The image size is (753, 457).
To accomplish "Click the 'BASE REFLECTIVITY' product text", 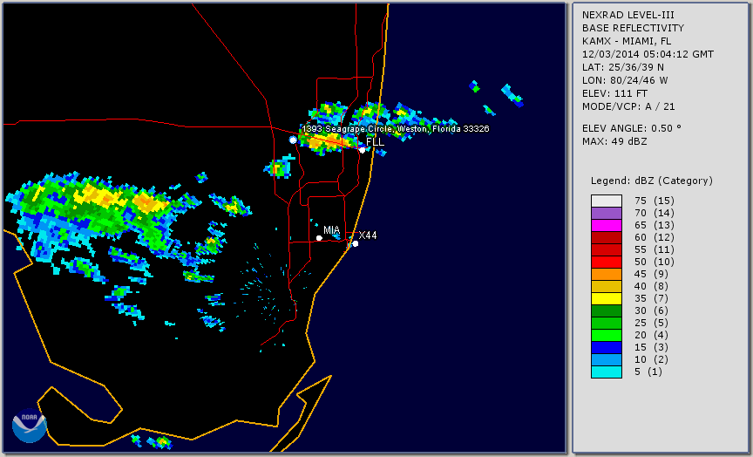I will point(633,28).
